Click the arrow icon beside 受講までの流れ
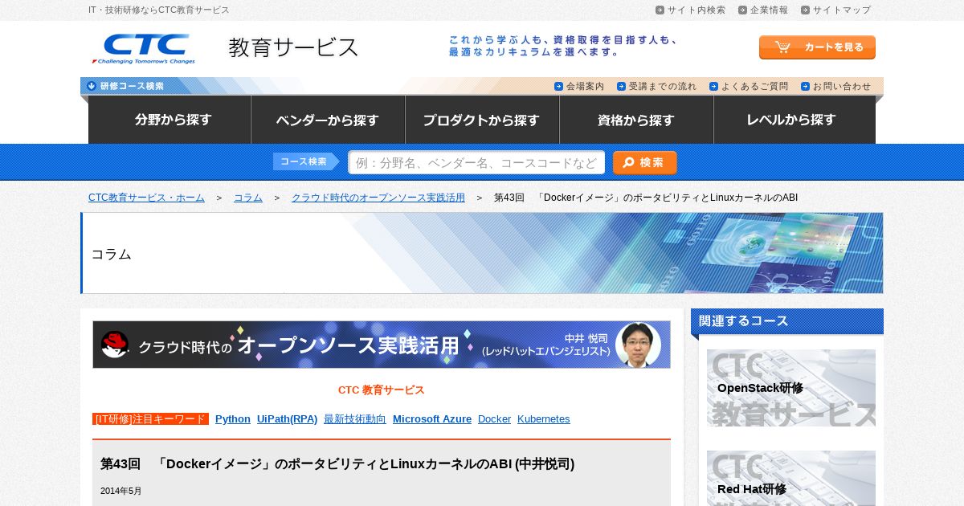 [x=621, y=86]
